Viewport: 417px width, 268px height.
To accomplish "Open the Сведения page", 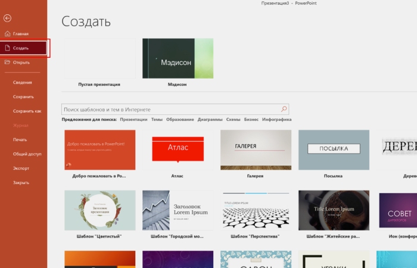I will tap(23, 82).
